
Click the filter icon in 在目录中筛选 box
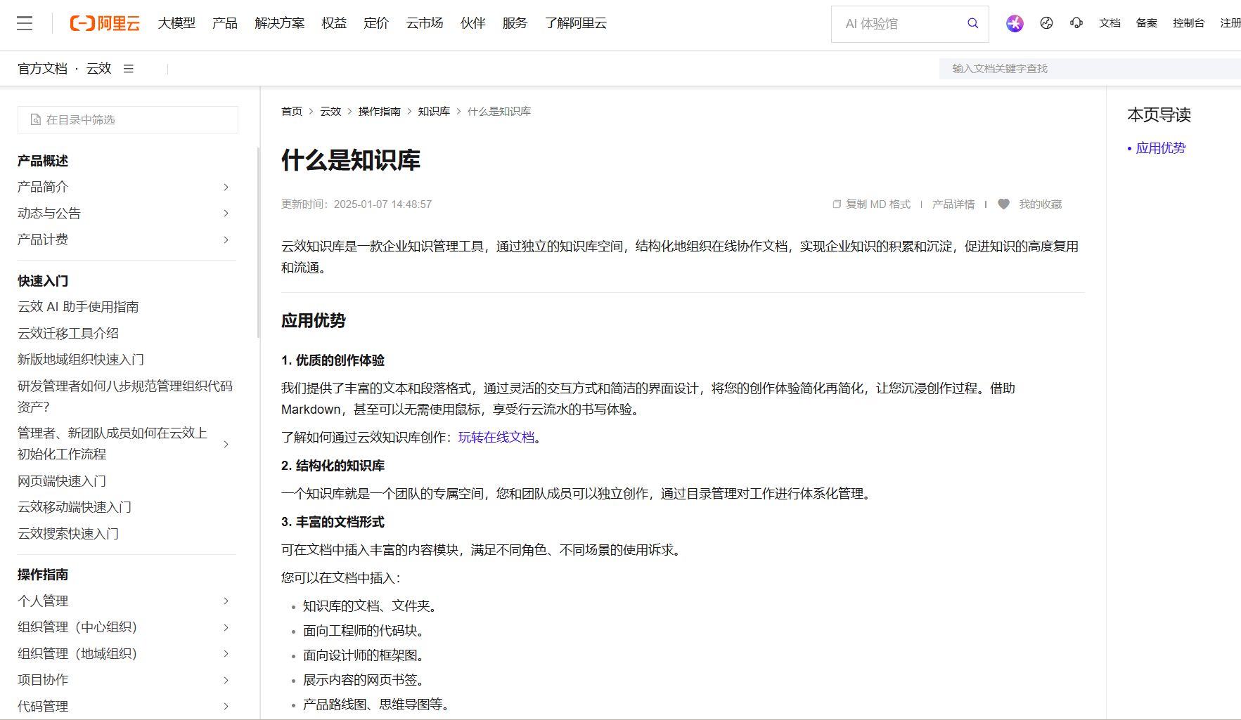[x=36, y=120]
